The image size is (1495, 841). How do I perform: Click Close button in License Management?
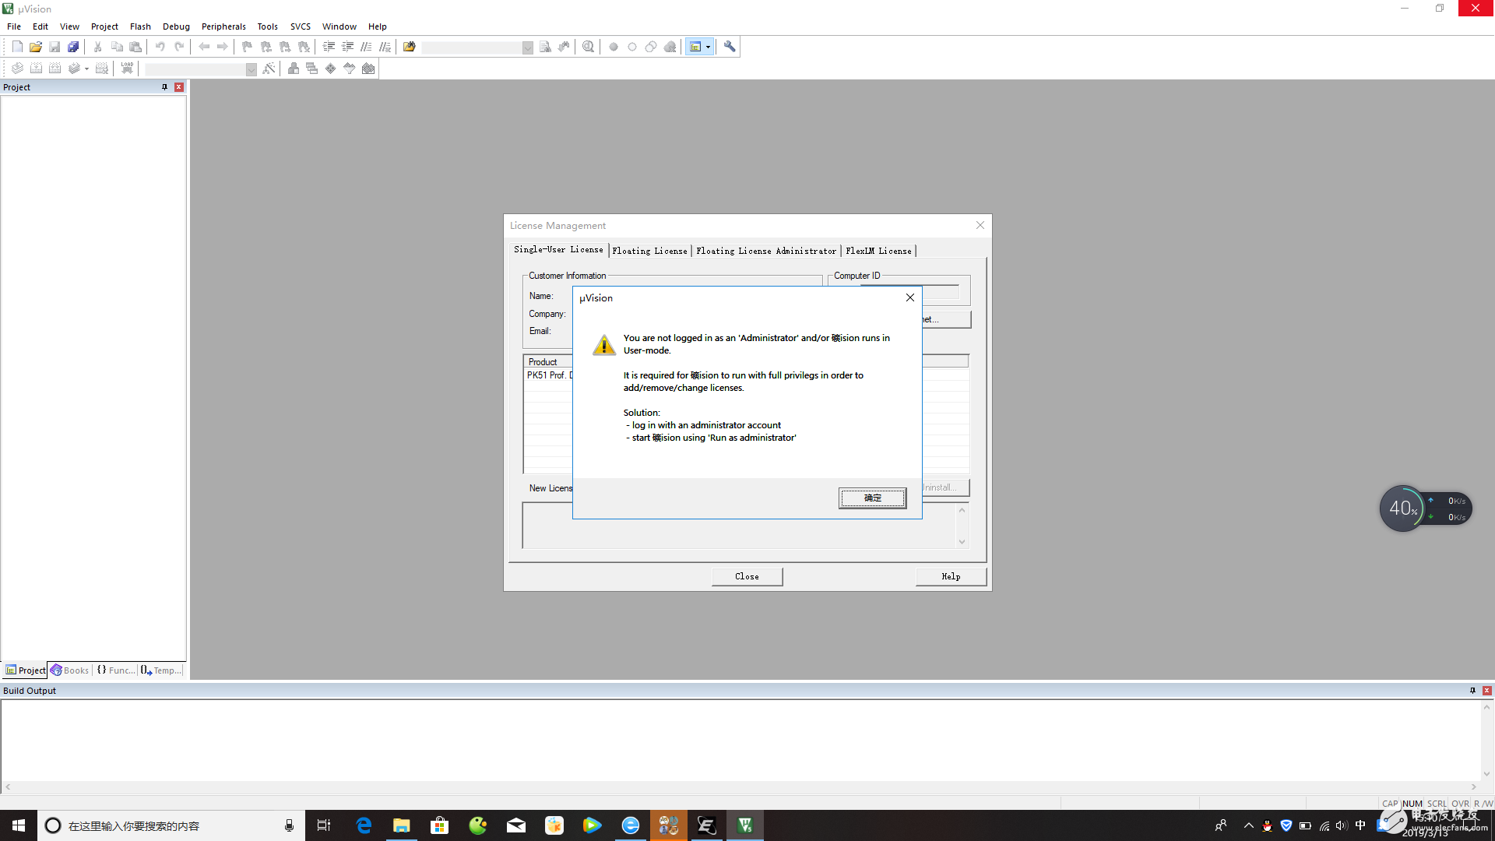[x=747, y=576]
